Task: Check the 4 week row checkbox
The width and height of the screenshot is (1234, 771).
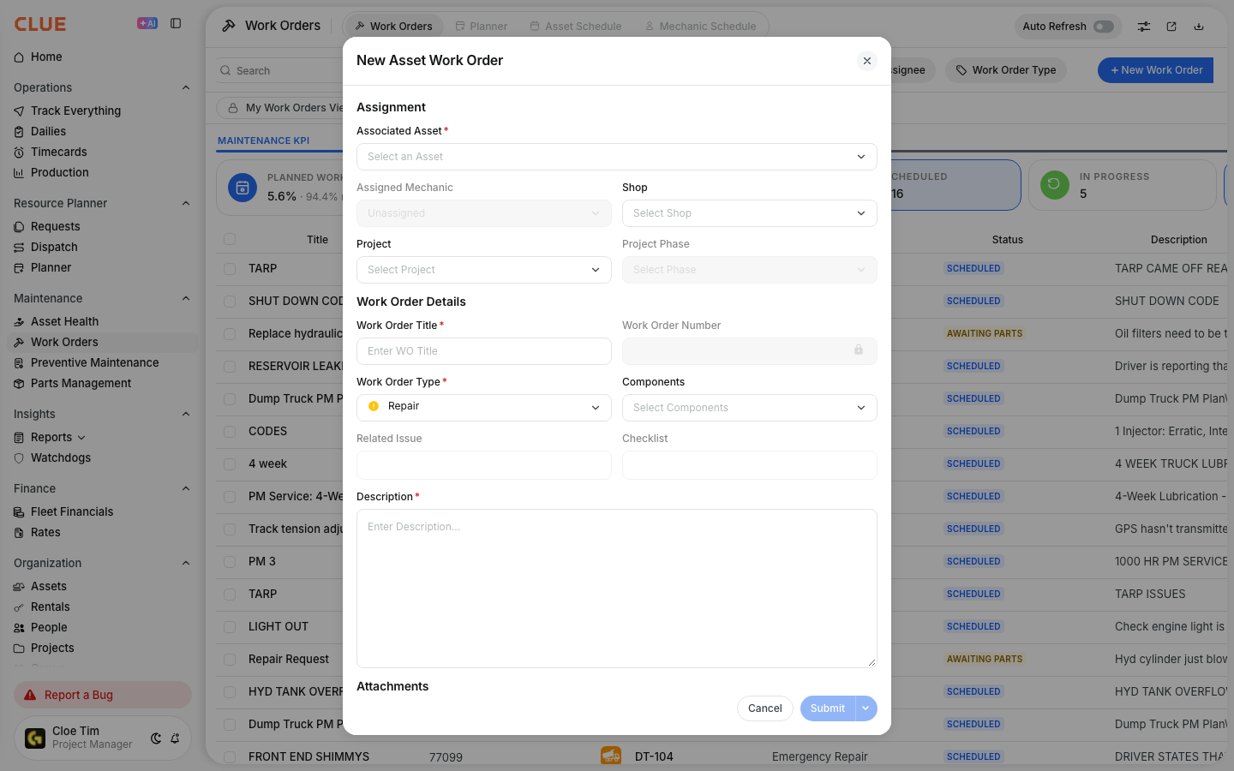Action: [x=230, y=464]
